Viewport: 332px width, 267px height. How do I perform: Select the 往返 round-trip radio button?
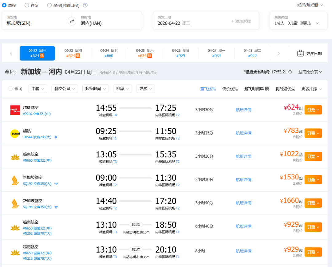point(27,5)
